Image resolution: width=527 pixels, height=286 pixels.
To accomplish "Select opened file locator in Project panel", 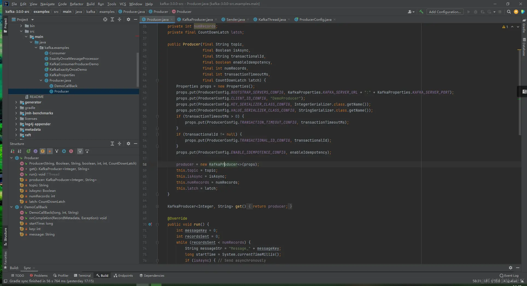I will point(105,19).
